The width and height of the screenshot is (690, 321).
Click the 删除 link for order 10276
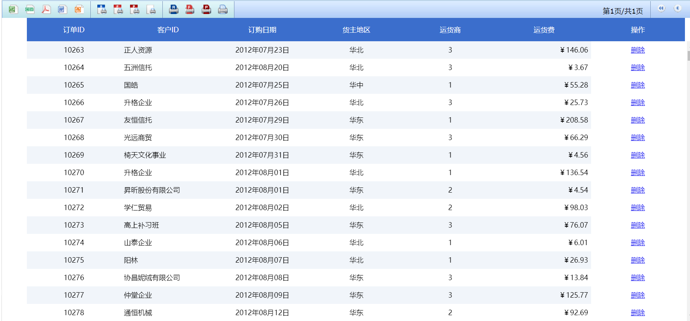[x=637, y=278]
